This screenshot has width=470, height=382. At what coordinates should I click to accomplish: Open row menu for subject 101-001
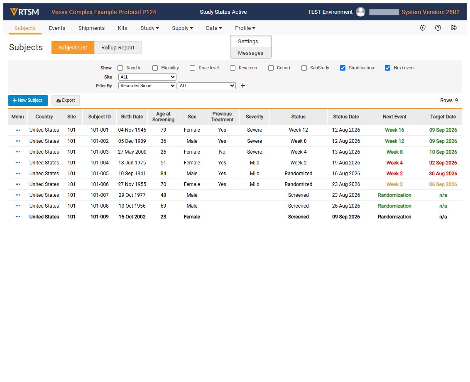point(18,130)
